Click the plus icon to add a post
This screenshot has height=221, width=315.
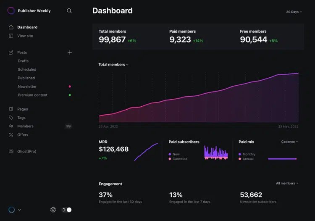pyautogui.click(x=70, y=53)
